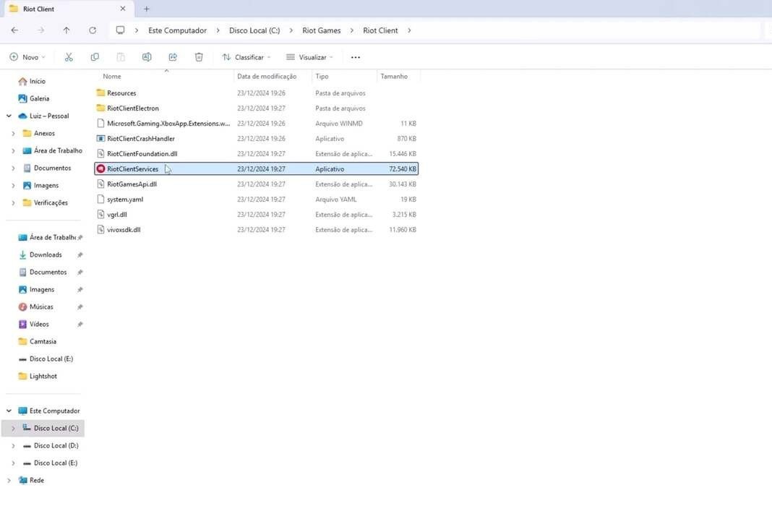This screenshot has height=506, width=772.
Task: Click the Share icon in toolbar
Action: [173, 57]
